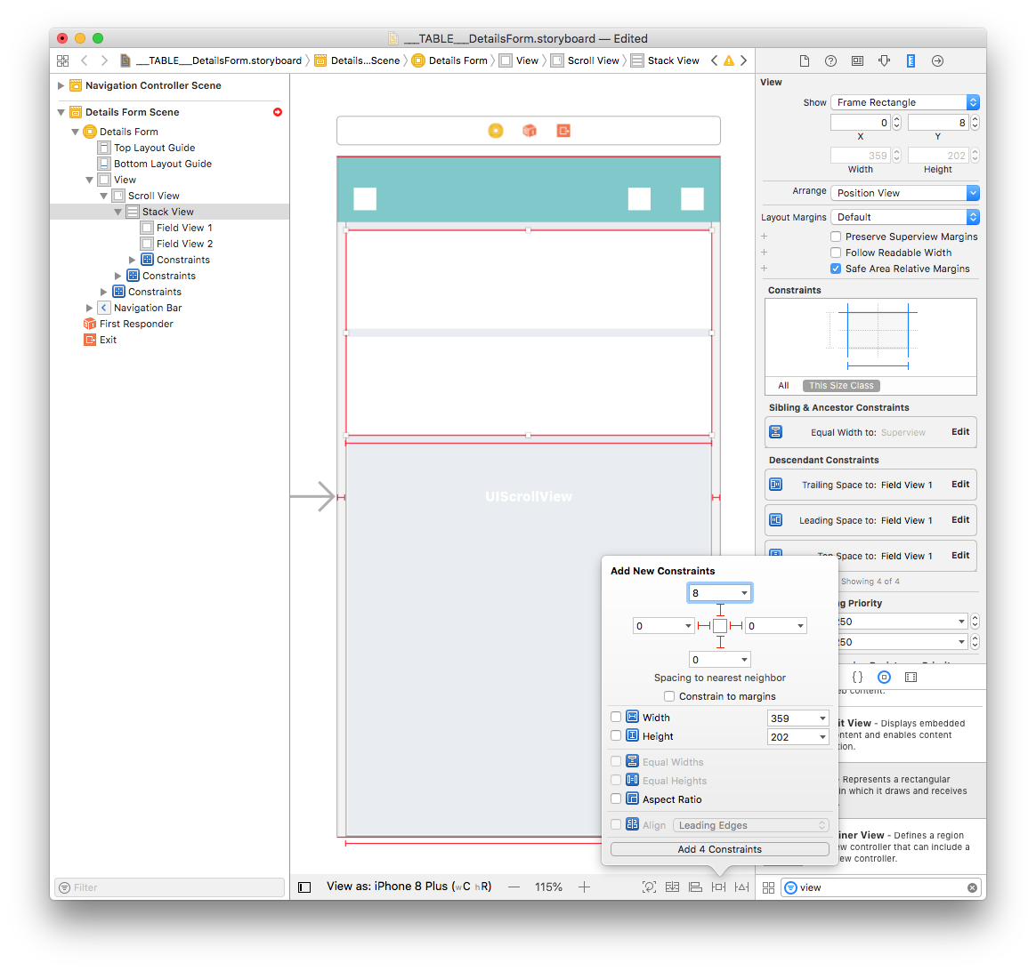Viewport: 1036px width, 971px height.
Task: Enable Preserve Superview Margins
Action: coord(836,237)
